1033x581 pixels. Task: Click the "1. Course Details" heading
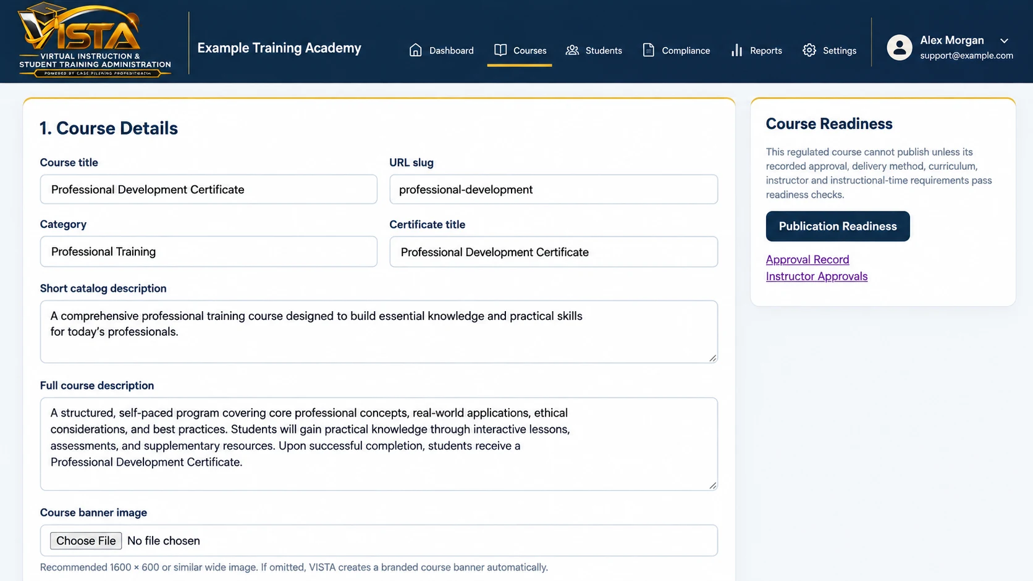(109, 128)
